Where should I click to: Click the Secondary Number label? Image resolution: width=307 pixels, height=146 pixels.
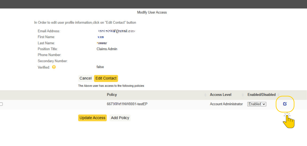(x=53, y=61)
